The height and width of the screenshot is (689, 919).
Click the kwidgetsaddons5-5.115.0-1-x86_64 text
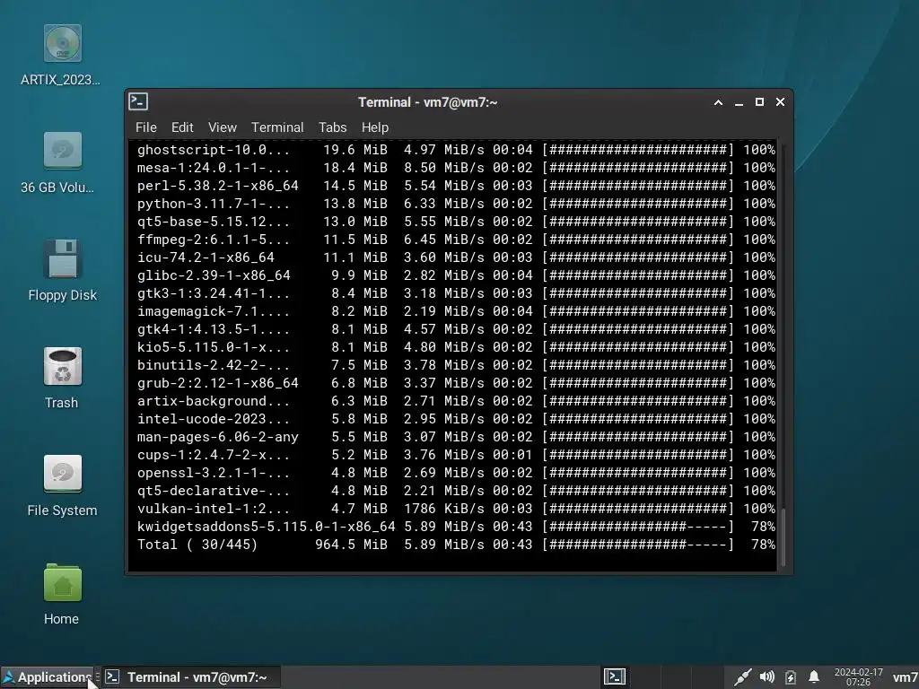click(x=266, y=527)
